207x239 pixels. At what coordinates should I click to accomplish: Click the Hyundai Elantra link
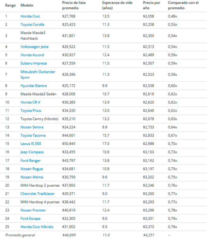point(34,86)
